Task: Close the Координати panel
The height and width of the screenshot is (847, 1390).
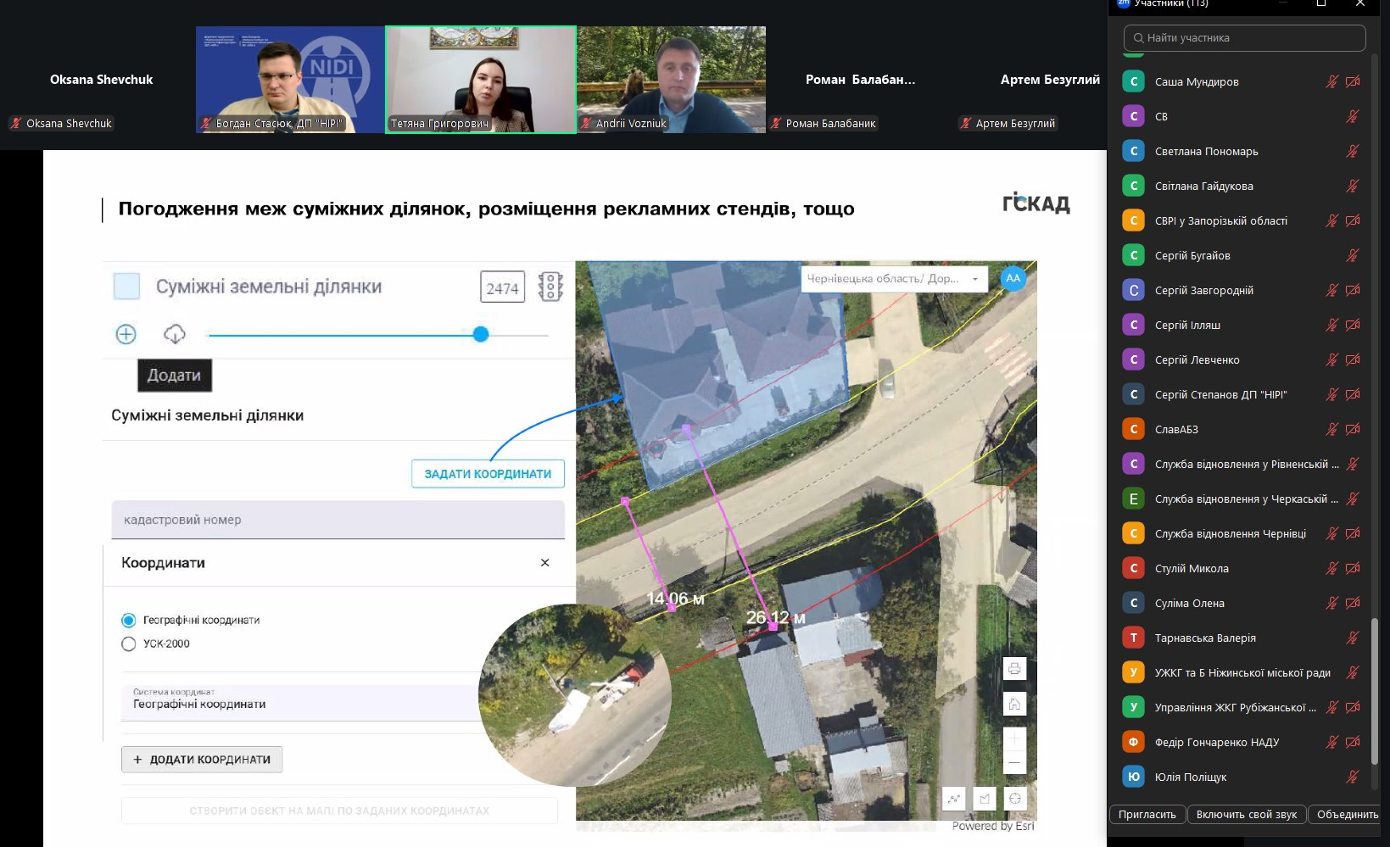Action: pyautogui.click(x=545, y=563)
